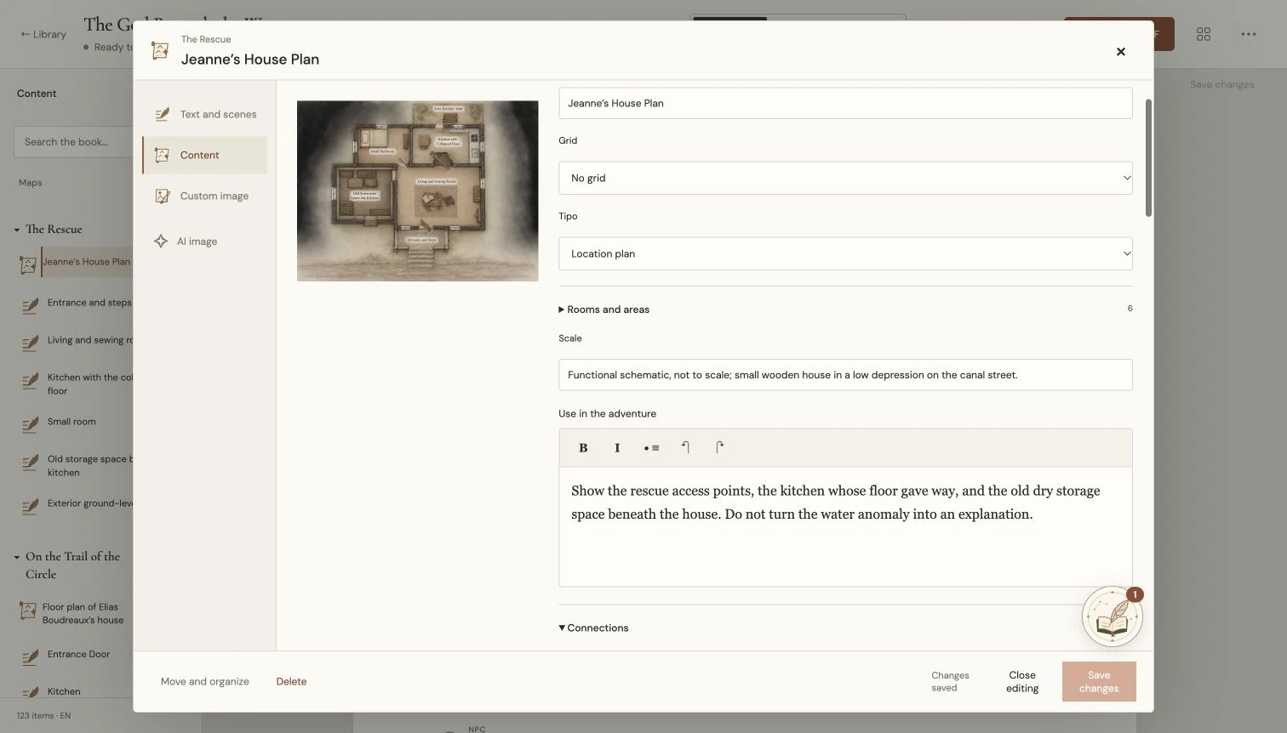Undo the last edit in editor
Viewport: 1287px width, 733px height.
tap(685, 448)
